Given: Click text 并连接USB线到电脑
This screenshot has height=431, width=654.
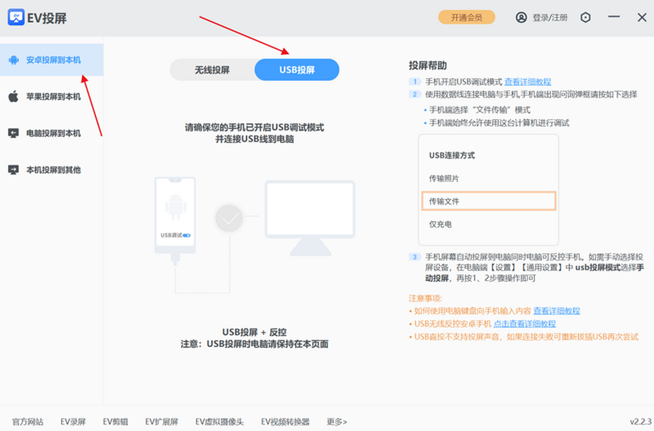Looking at the screenshot, I should coord(255,139).
